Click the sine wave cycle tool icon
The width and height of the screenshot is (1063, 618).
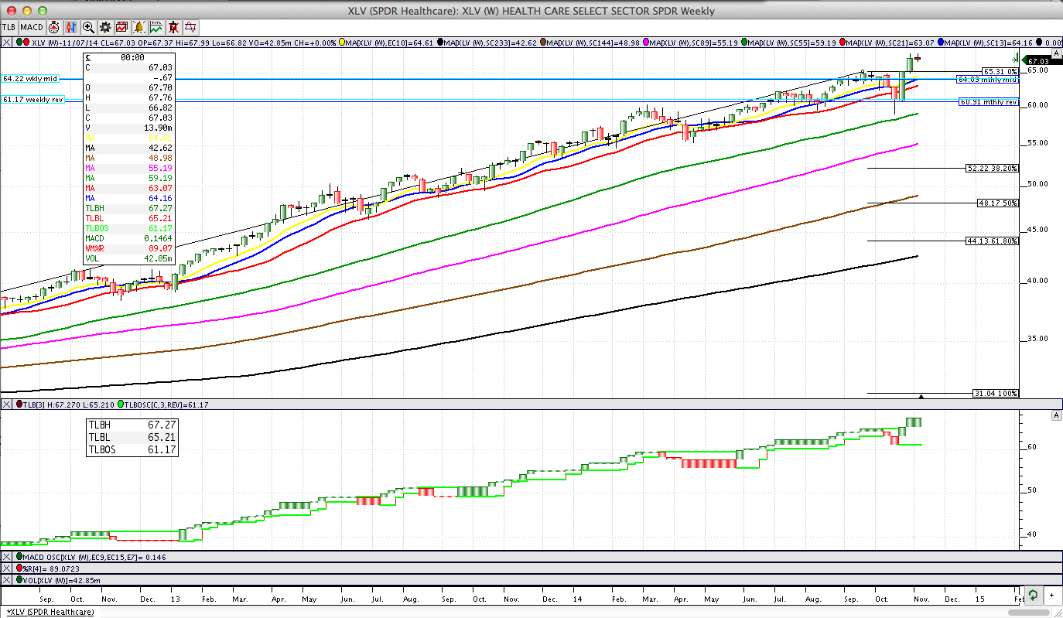click(x=190, y=27)
